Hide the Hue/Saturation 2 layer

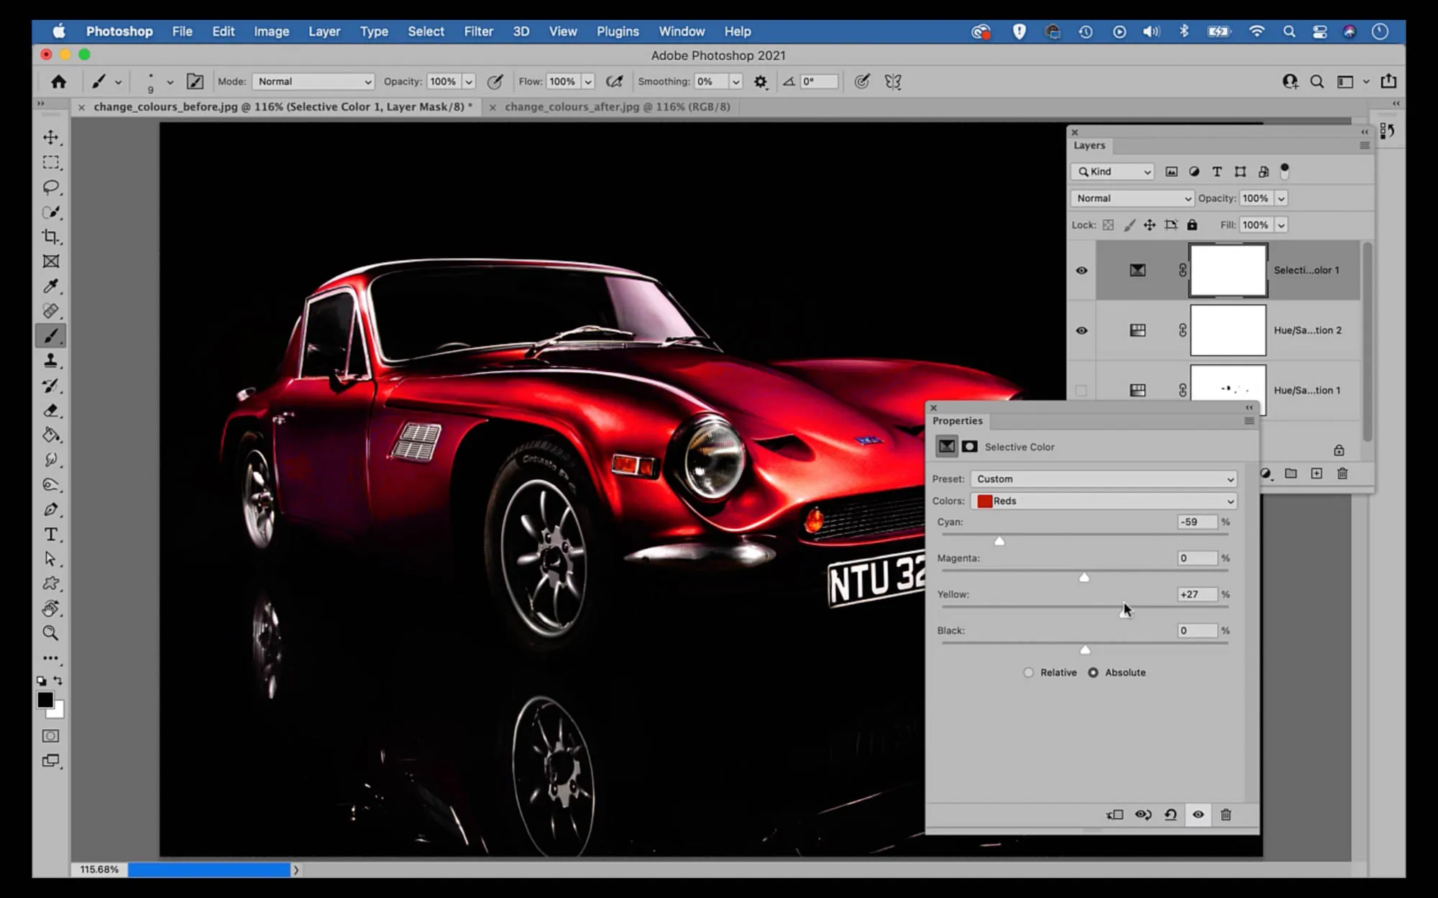point(1081,330)
